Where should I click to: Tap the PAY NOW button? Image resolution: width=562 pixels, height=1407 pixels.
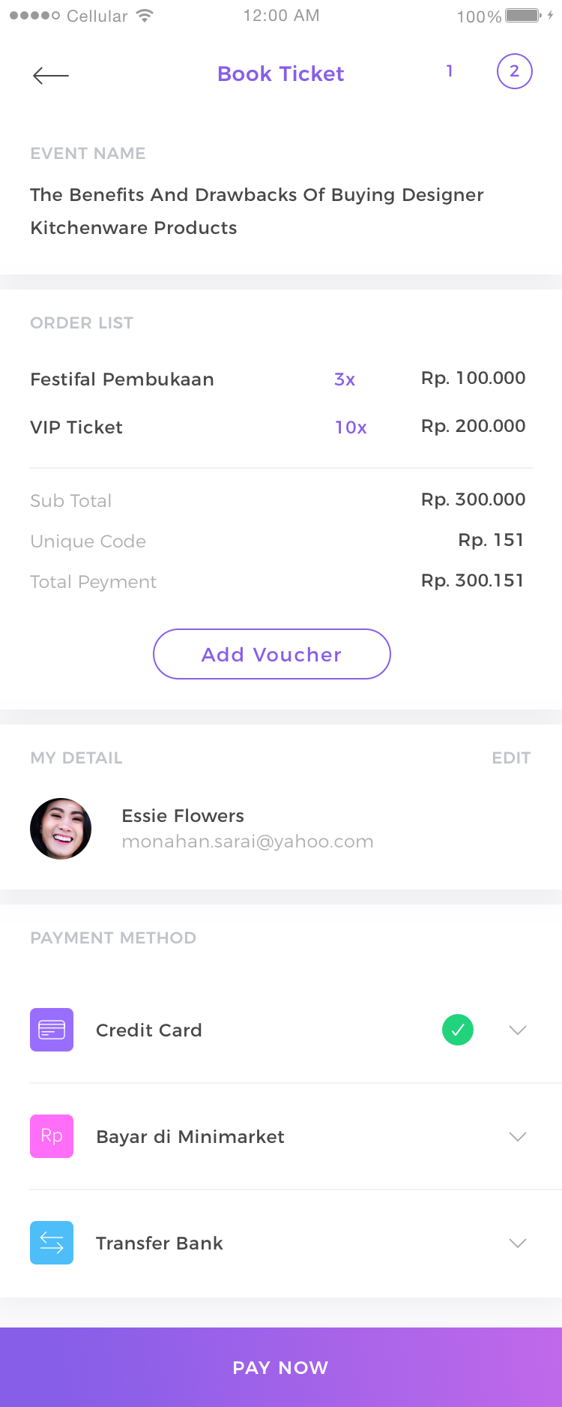coord(281,1367)
